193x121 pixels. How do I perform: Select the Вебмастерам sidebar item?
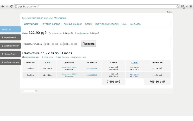(x=10, y=62)
